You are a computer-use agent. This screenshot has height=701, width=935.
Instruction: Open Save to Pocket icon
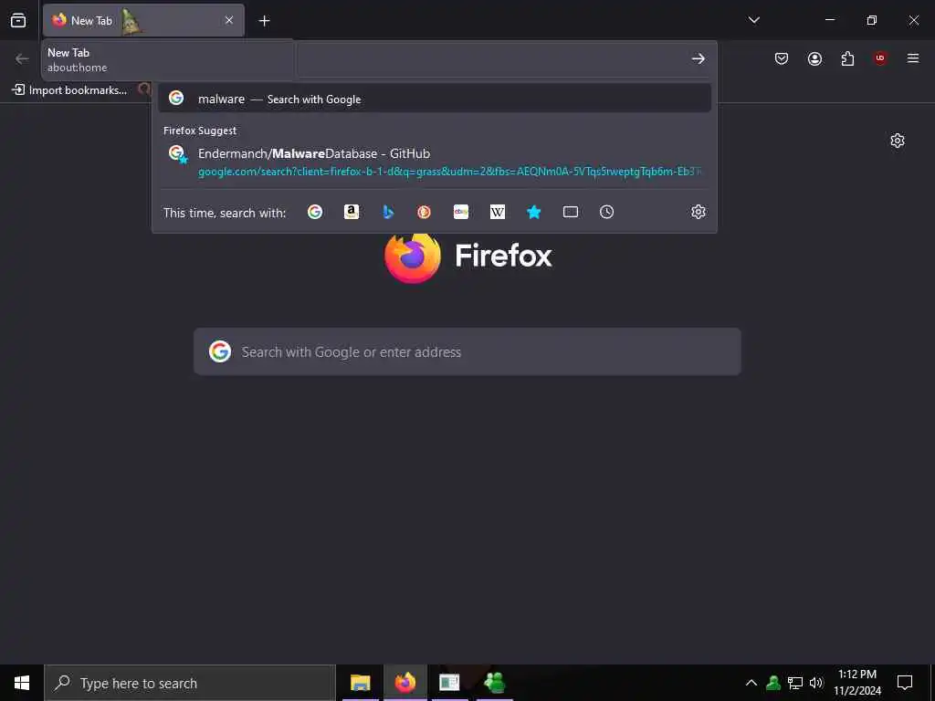coord(782,58)
